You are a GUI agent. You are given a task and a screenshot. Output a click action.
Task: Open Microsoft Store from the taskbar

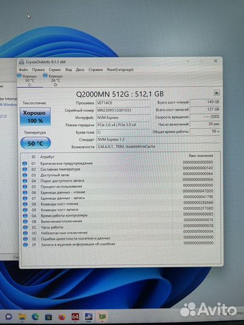49,317
